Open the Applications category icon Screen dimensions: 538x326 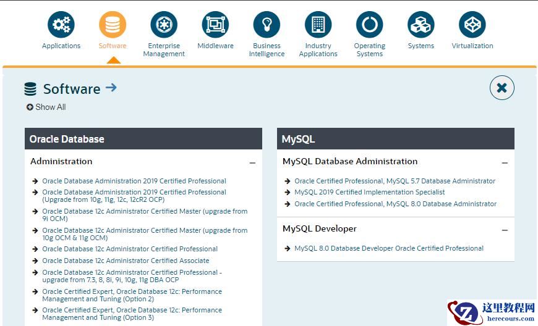(x=61, y=24)
